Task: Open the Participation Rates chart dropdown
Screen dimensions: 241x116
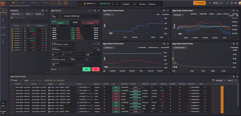Action: point(180,48)
